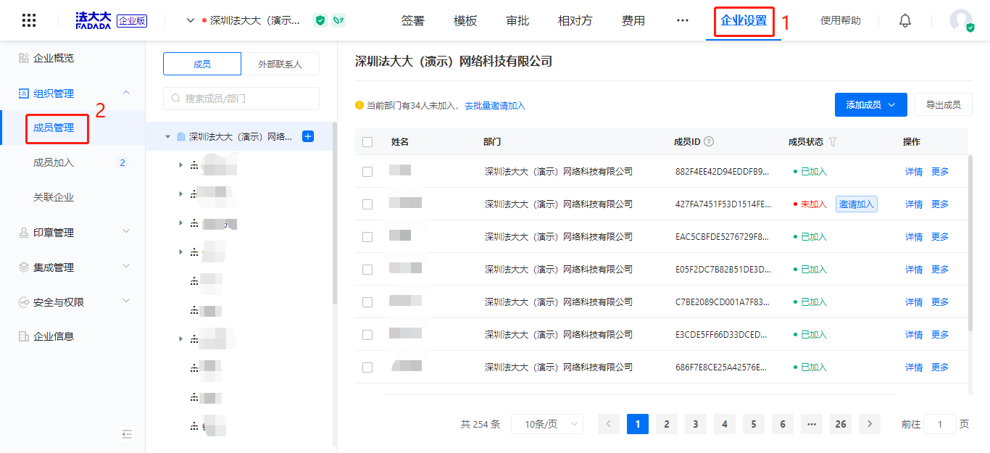
Task: Go to the 模板 tab
Action: click(465, 20)
